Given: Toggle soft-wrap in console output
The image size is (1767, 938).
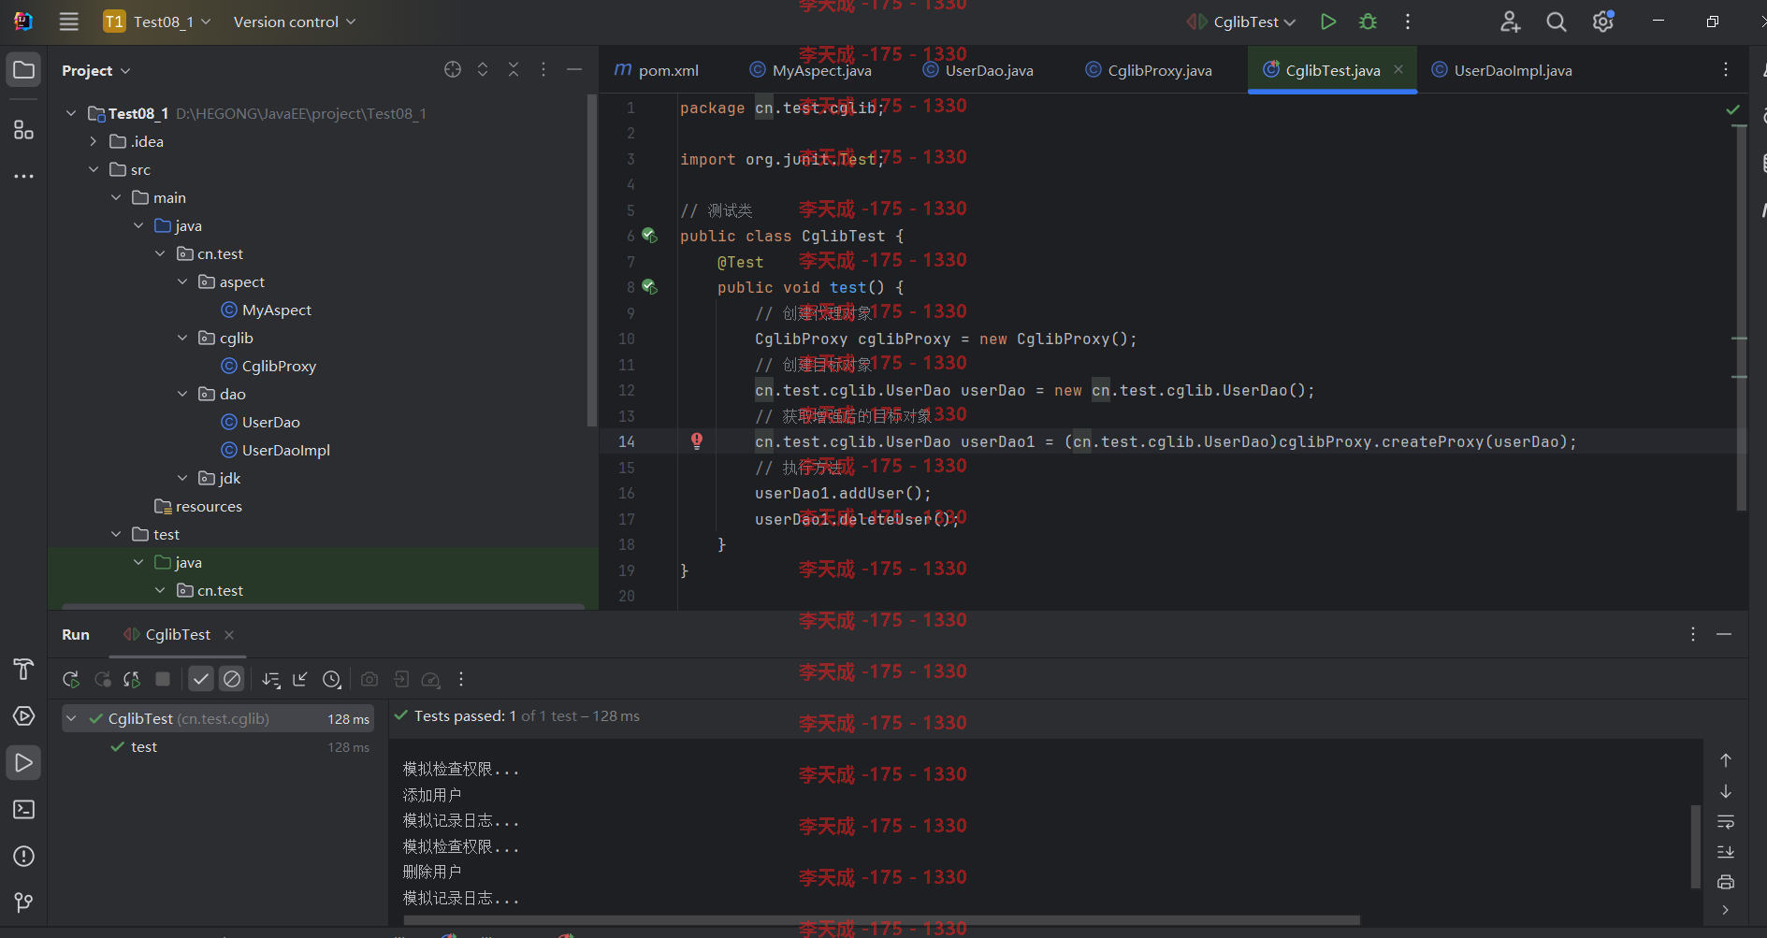Looking at the screenshot, I should [1726, 822].
